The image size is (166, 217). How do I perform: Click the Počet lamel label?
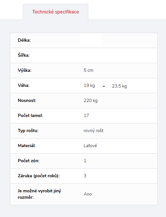pos(31,116)
